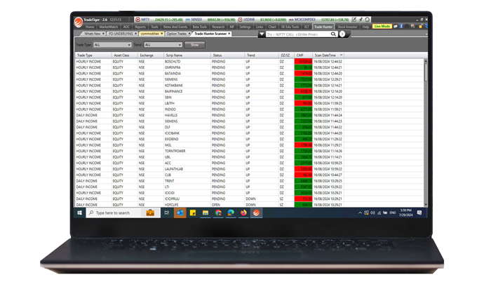This screenshot has width=491, height=282.
Task: Open the Help menu
Action: pos(365,27)
